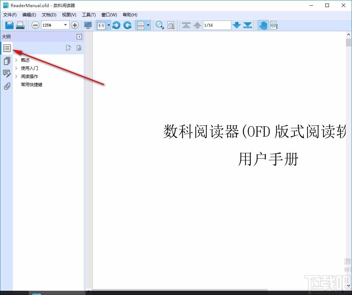Viewport: 352px width, 295px height.
Task: Show the page thumbnails sidebar panel
Action: [7, 61]
